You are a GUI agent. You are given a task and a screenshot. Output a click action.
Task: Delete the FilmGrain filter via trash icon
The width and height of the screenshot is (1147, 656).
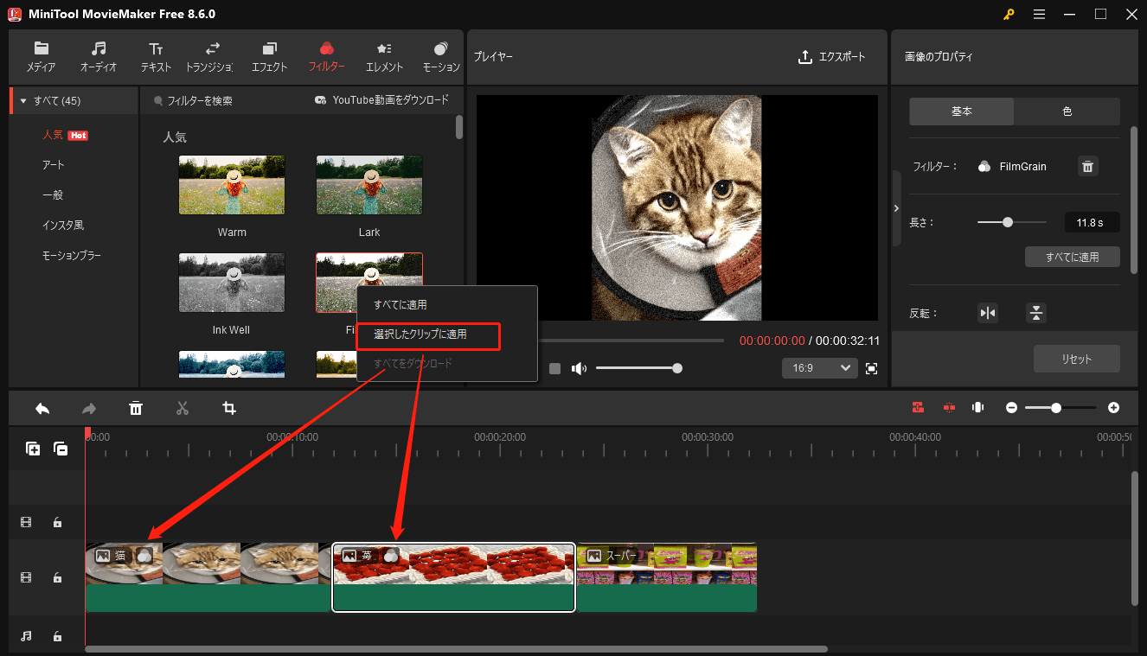click(1087, 166)
